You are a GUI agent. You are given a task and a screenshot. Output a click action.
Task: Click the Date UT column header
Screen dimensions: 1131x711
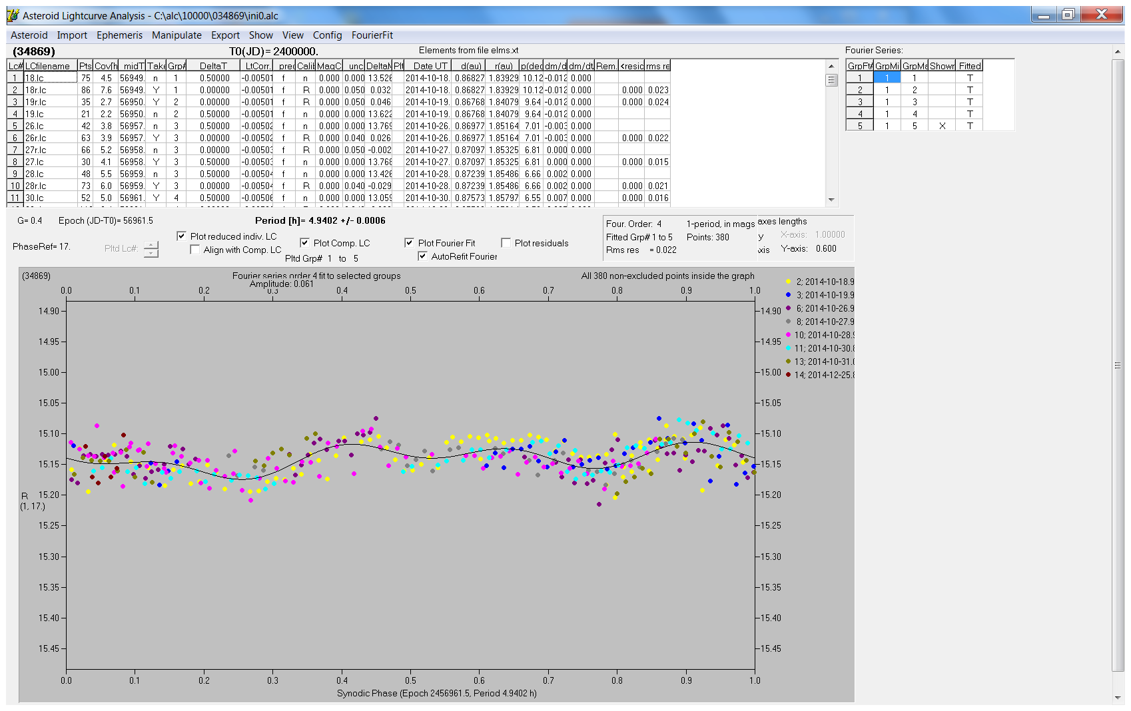pyautogui.click(x=428, y=66)
